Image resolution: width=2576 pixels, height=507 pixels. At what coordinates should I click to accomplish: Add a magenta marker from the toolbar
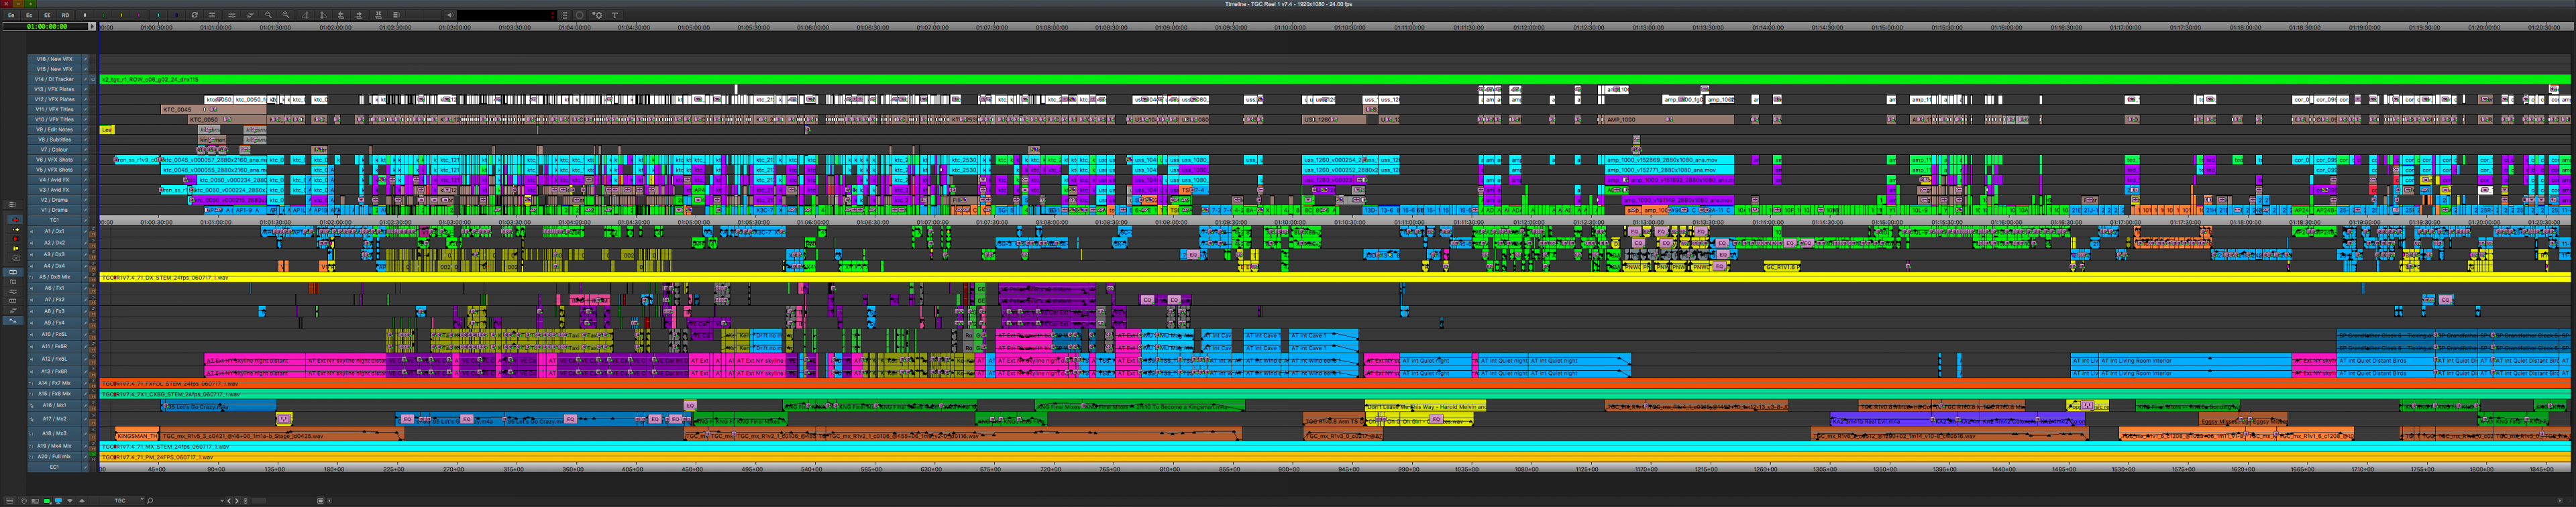coord(139,16)
